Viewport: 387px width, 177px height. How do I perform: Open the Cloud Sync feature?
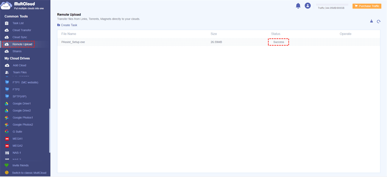[x=20, y=37]
